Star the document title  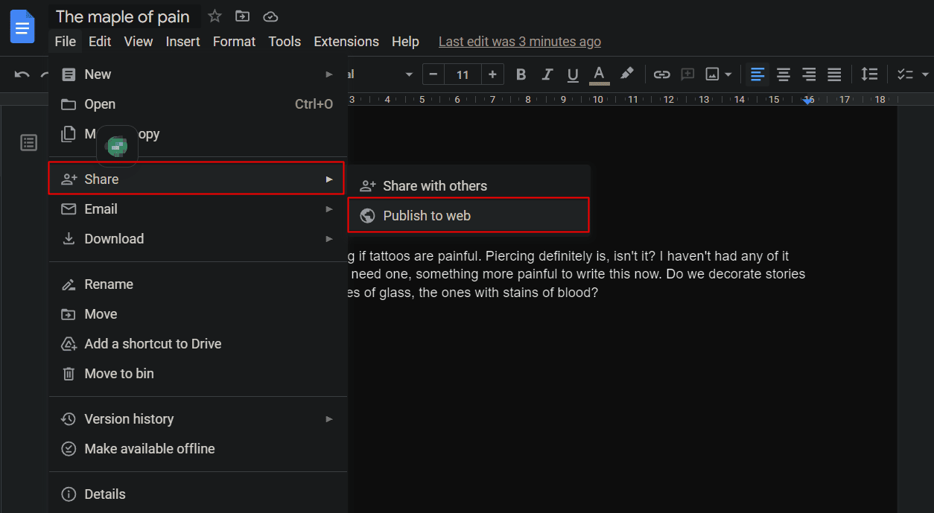215,16
